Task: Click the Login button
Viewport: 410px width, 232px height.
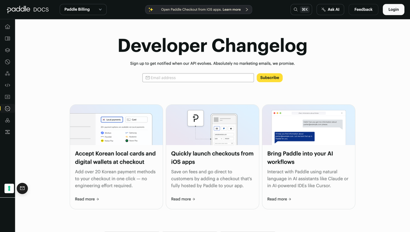Action: coord(393,9)
